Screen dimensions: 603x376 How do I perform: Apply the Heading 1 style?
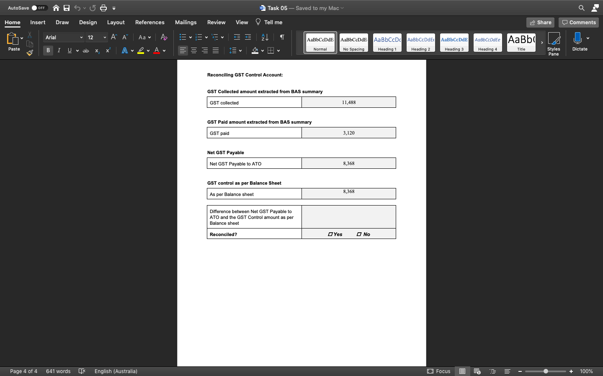tap(387, 43)
